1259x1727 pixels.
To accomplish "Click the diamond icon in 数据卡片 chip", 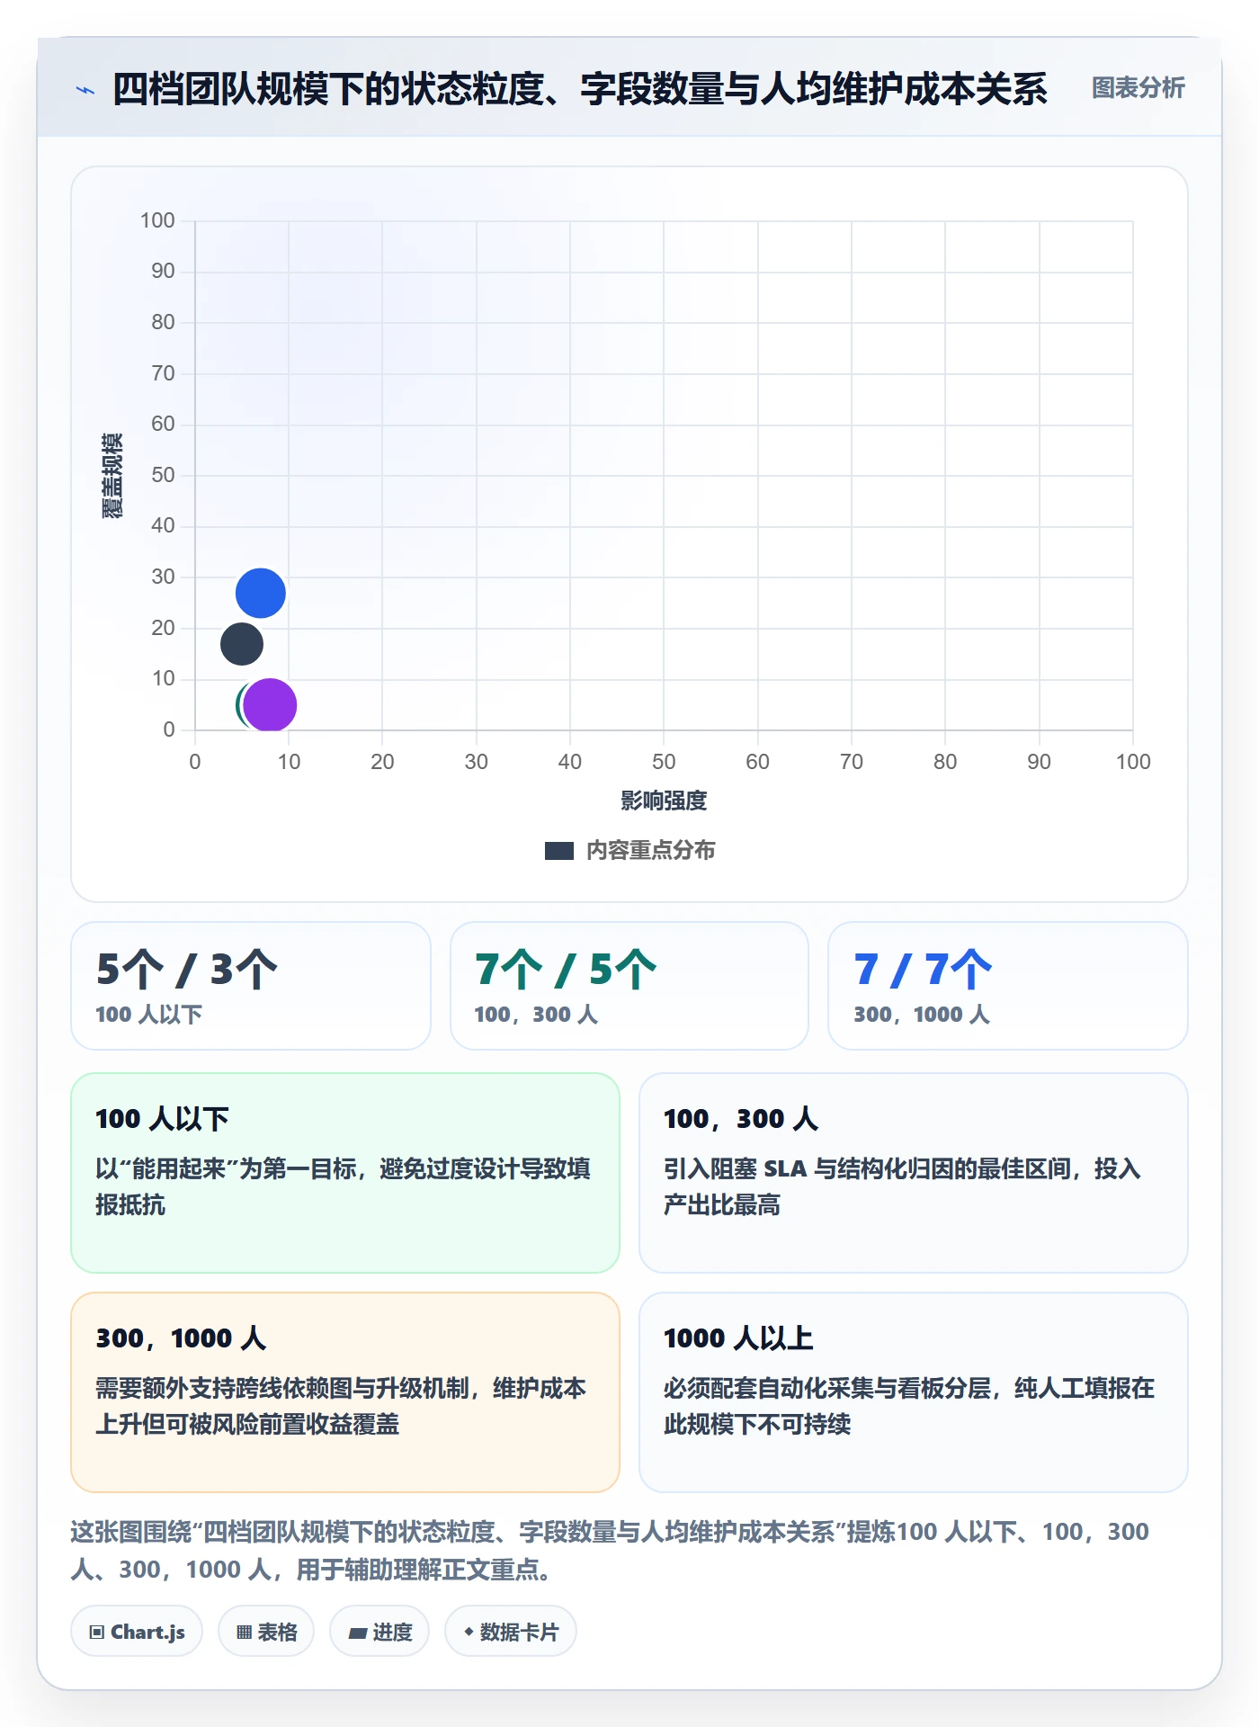I will coord(469,1631).
